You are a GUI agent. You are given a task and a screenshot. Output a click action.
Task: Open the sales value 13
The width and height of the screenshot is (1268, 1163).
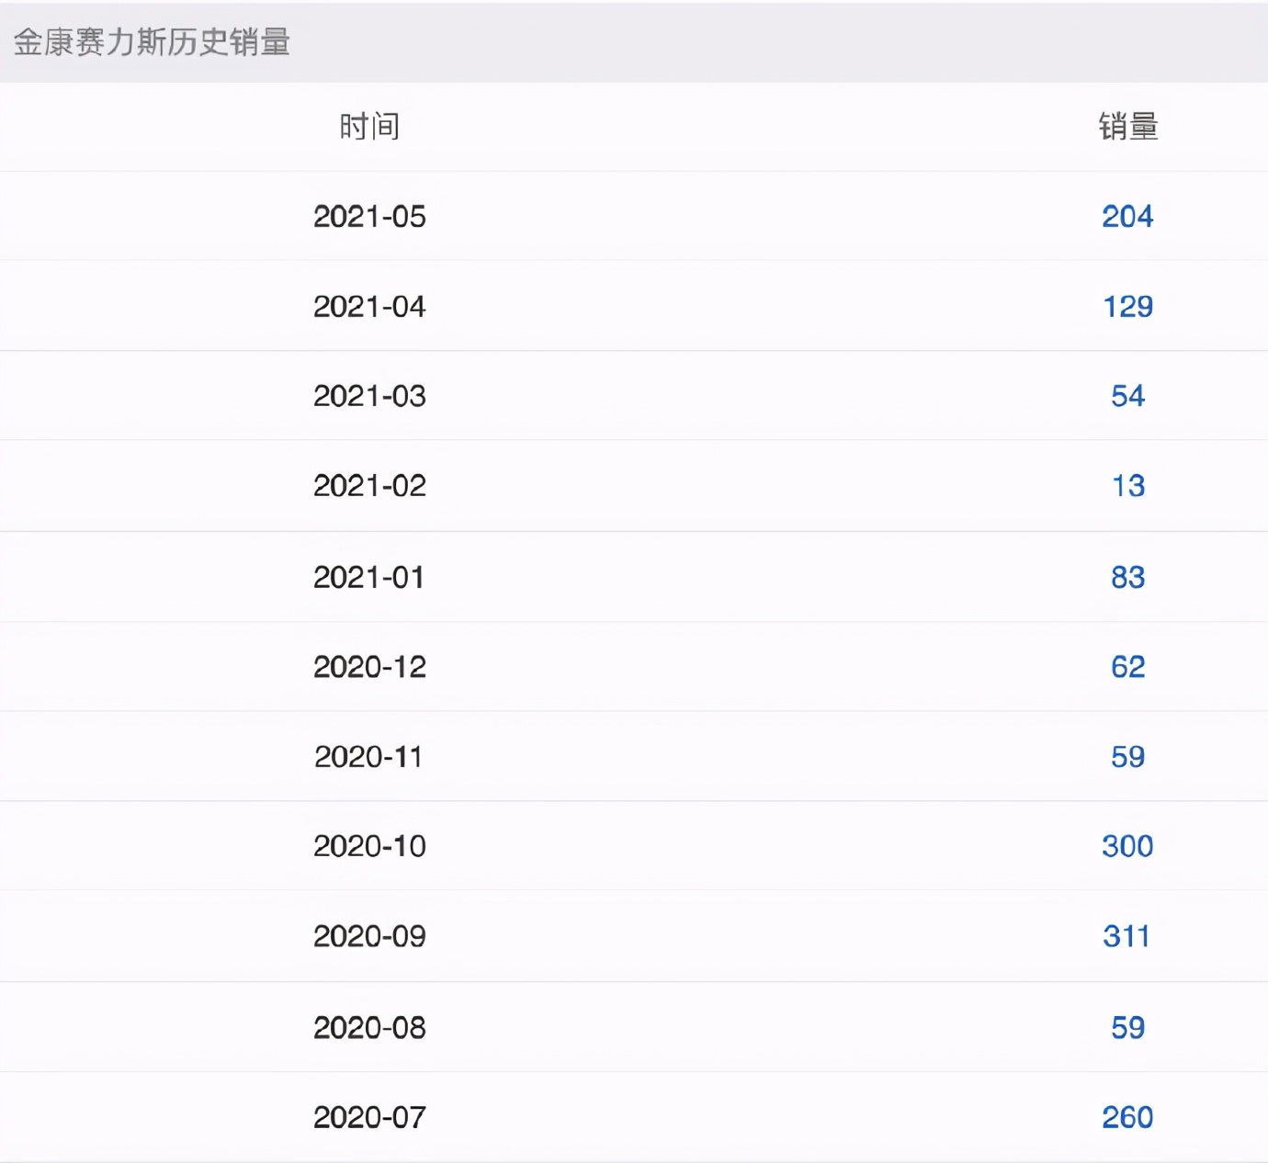point(1128,485)
